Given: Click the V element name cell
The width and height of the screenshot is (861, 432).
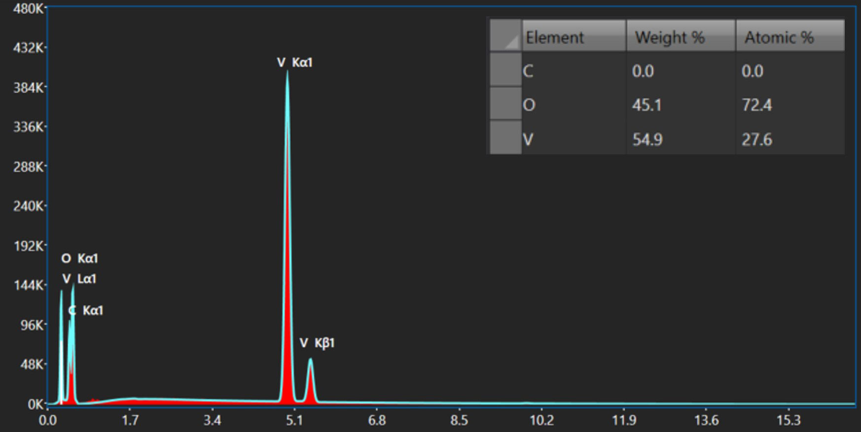Looking at the screenshot, I should [x=574, y=140].
